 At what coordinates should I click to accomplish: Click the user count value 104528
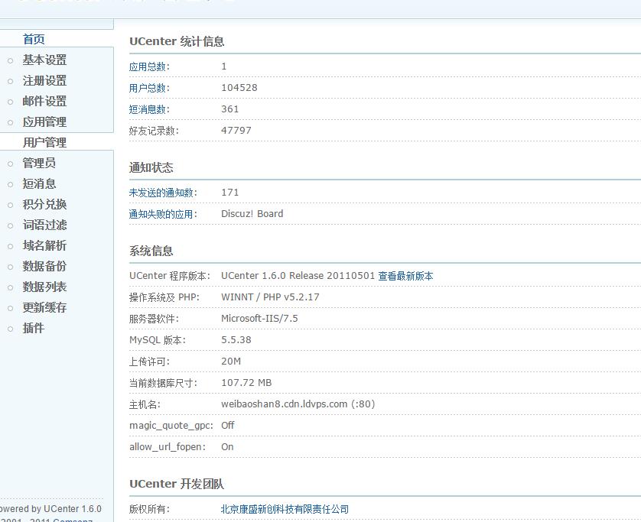(239, 88)
